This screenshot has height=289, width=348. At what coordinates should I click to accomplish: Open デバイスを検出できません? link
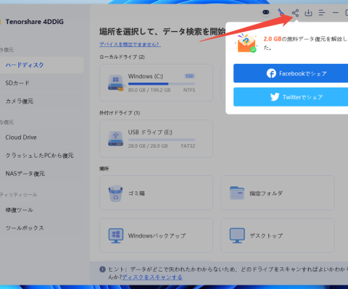click(130, 44)
